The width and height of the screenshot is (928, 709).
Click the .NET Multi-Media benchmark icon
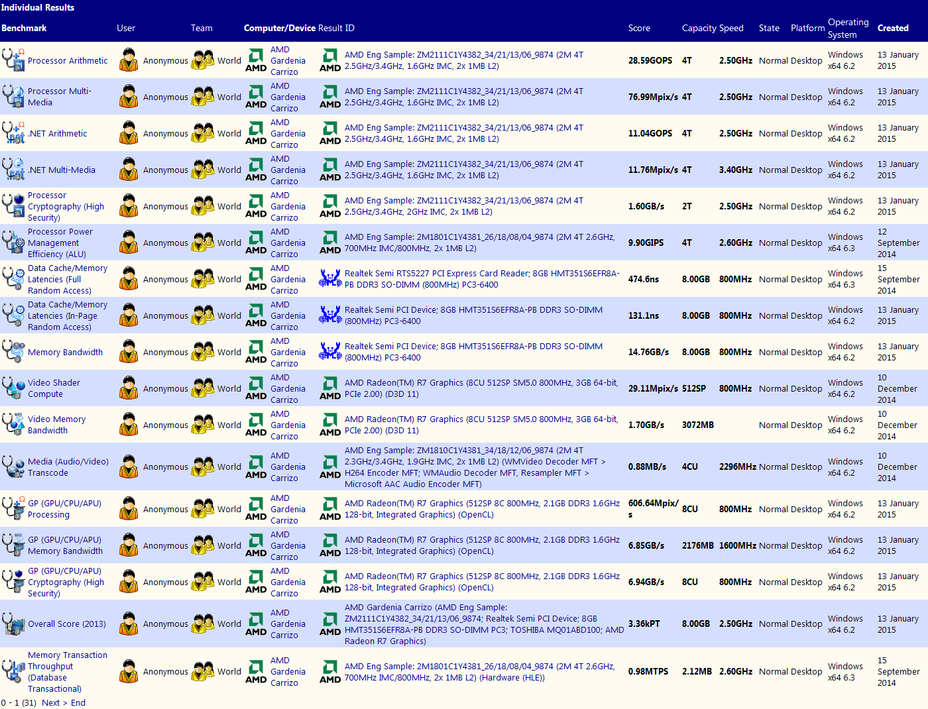(x=13, y=169)
